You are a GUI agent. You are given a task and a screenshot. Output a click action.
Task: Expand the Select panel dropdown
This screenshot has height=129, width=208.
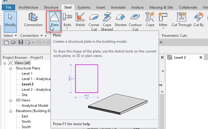[15, 36]
